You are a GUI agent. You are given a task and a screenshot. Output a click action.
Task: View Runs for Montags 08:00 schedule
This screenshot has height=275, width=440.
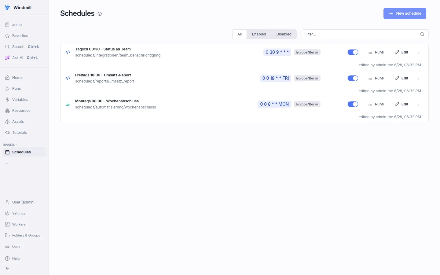coord(376,104)
